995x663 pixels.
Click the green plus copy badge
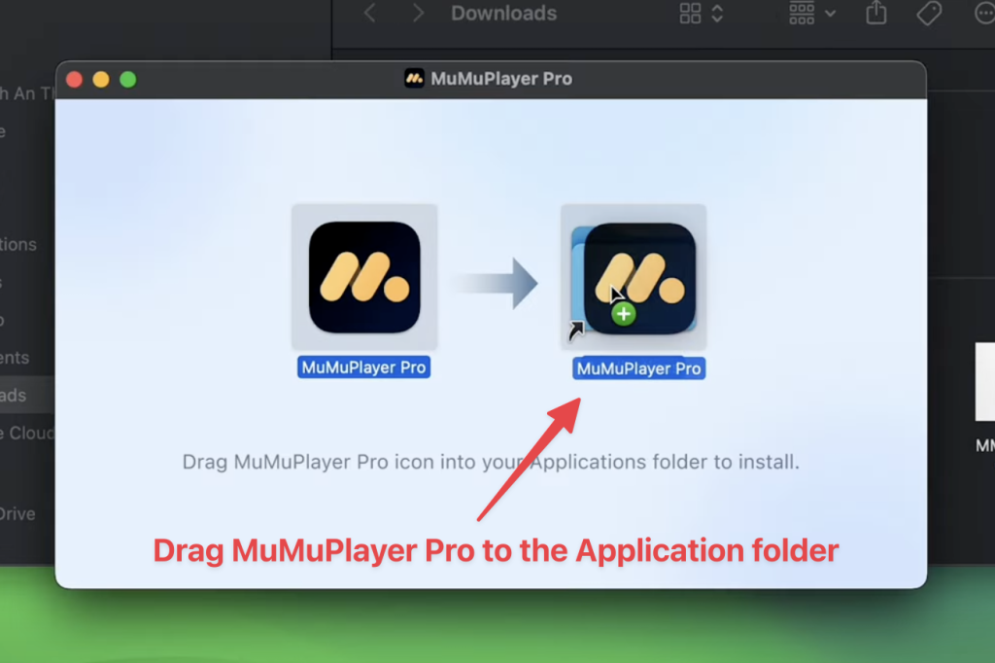tap(624, 314)
